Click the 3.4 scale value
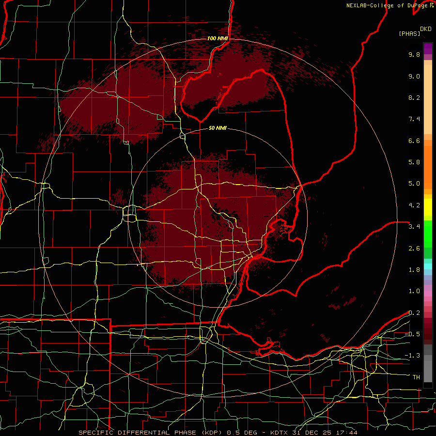The width and height of the screenshot is (436, 436). (414, 227)
